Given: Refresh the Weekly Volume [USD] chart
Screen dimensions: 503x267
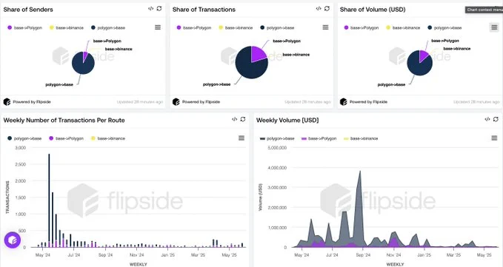Looking at the screenshot, I should [x=496, y=119].
